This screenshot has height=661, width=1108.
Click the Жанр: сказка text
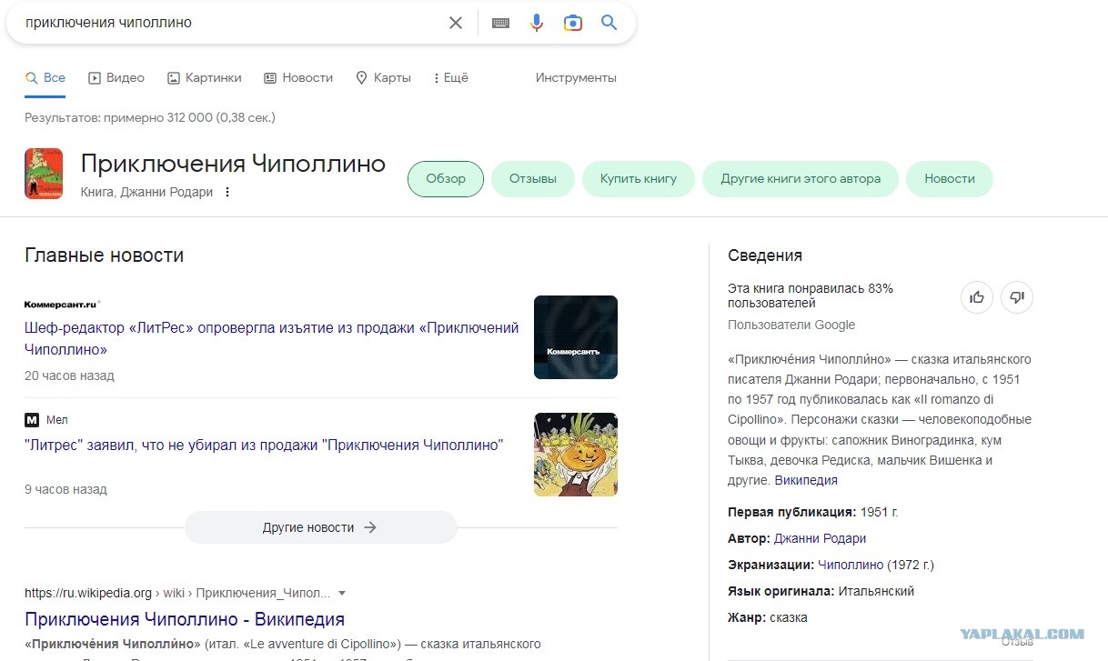[x=768, y=617]
